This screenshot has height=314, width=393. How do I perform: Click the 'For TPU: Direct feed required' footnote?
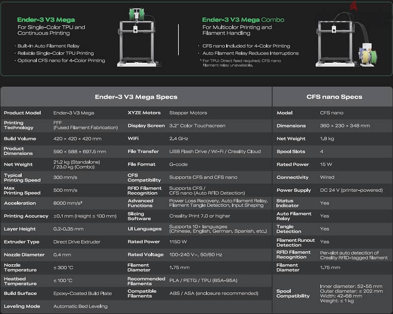[242, 63]
